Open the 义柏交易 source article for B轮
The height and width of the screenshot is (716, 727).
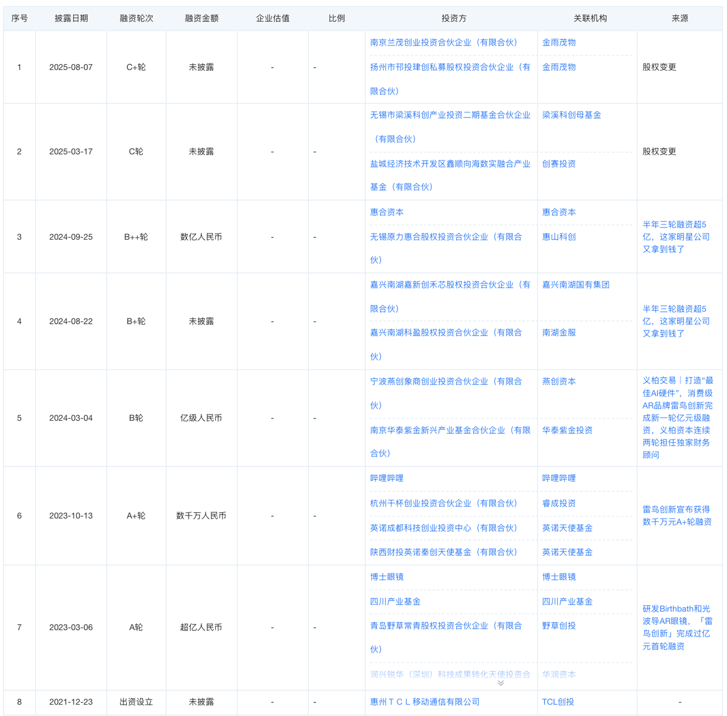pos(677,417)
